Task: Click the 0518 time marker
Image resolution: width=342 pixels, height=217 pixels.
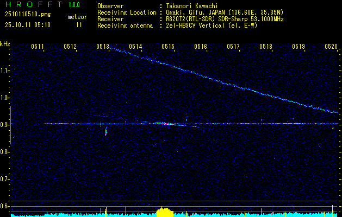Action: pyautogui.click(x=266, y=46)
